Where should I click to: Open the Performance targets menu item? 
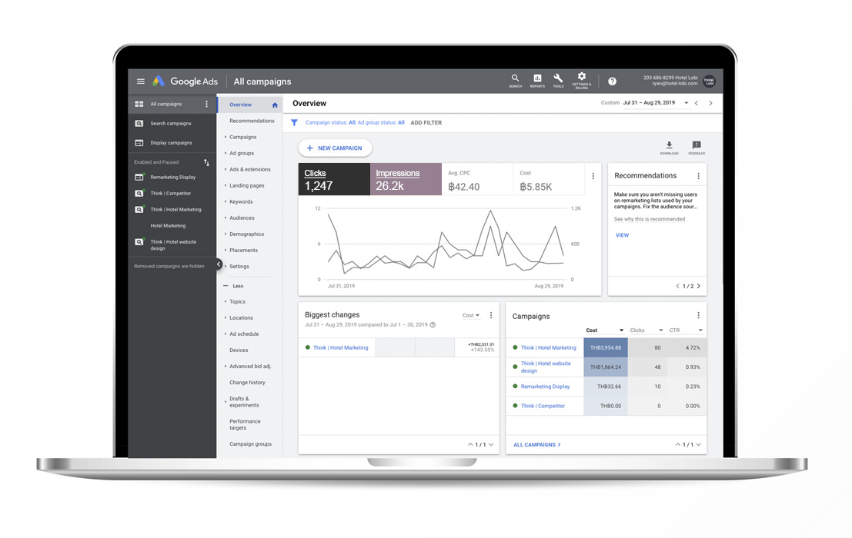point(245,425)
